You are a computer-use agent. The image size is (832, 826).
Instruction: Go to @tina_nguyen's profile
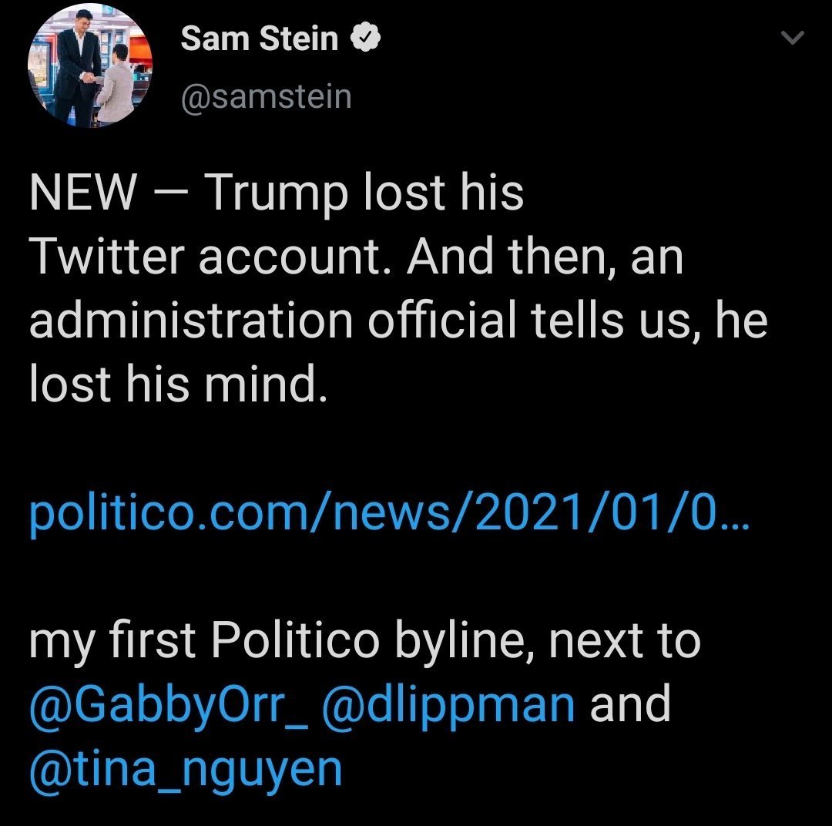(185, 769)
